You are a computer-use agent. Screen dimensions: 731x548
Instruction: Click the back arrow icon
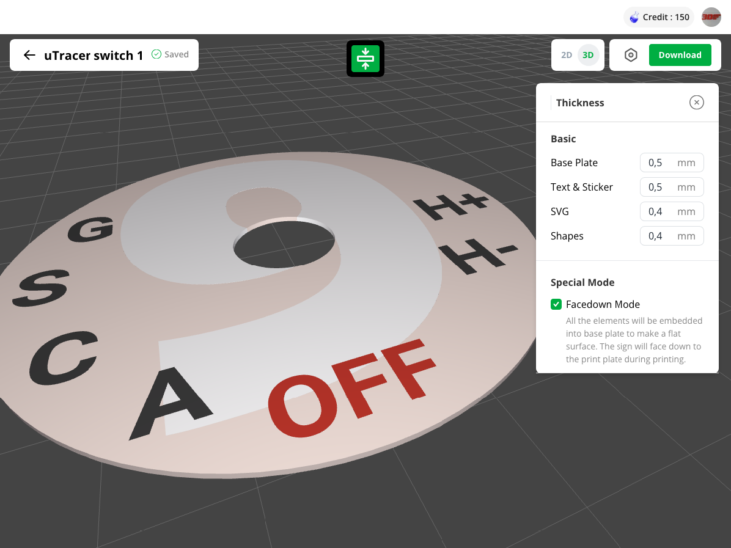[29, 55]
